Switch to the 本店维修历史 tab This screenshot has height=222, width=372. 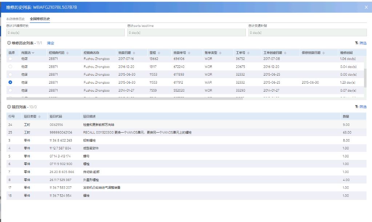click(15, 19)
